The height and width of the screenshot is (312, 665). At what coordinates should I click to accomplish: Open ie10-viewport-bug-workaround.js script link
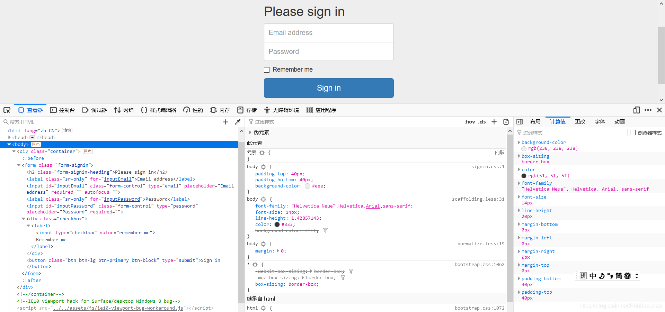118,308
